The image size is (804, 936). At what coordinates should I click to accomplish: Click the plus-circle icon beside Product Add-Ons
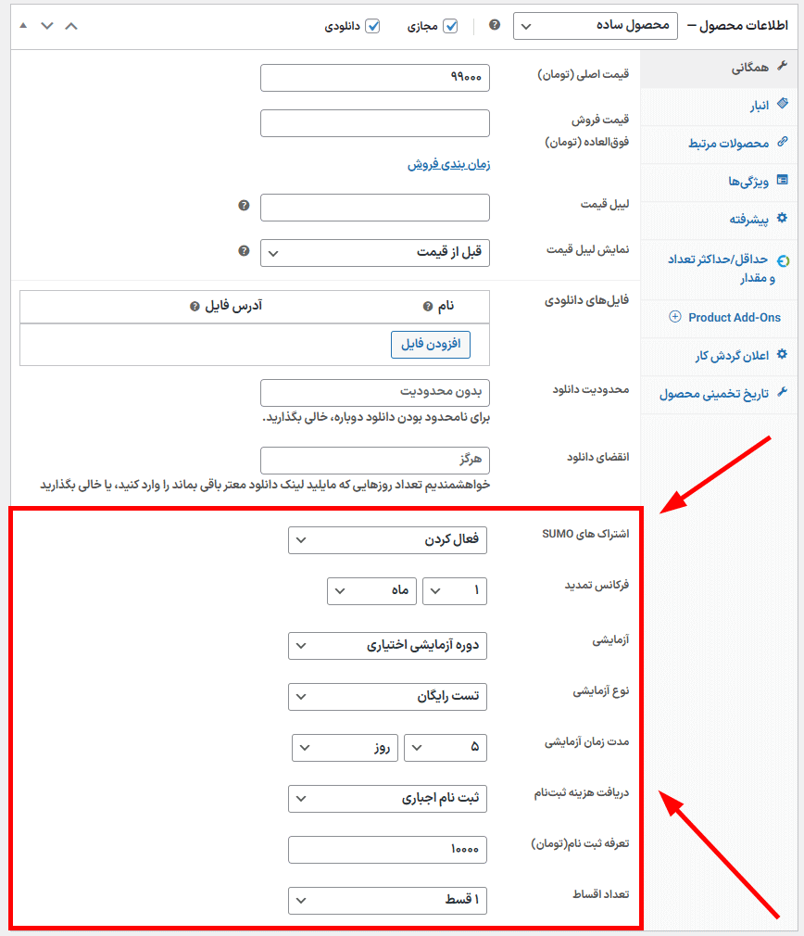click(x=674, y=316)
